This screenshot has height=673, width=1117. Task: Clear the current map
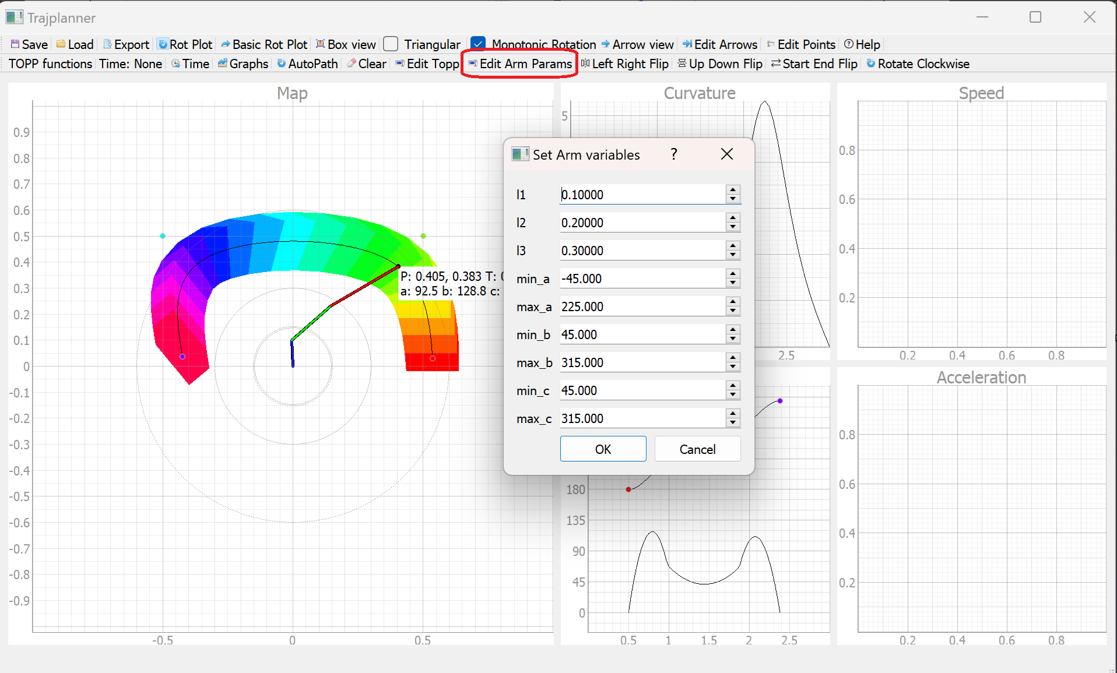[x=366, y=64]
